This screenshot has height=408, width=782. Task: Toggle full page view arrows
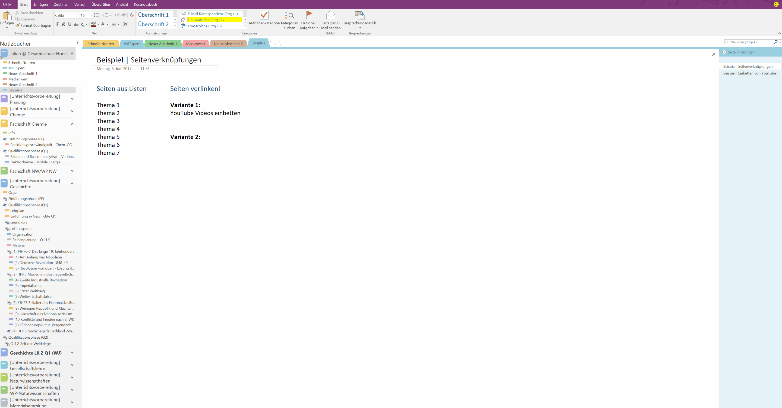(x=713, y=54)
